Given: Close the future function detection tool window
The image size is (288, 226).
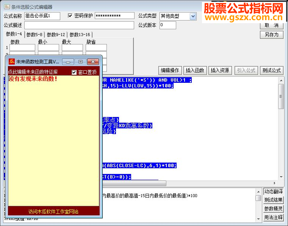Looking at the screenshot, I should click(x=93, y=62).
